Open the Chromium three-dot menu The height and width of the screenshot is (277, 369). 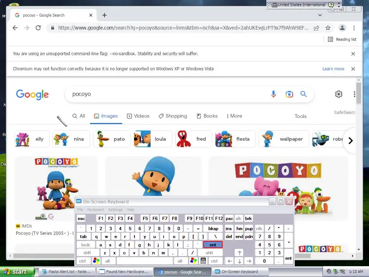[354, 28]
